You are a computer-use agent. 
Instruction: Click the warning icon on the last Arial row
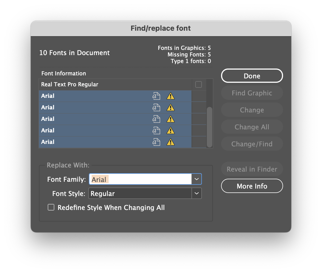click(171, 142)
